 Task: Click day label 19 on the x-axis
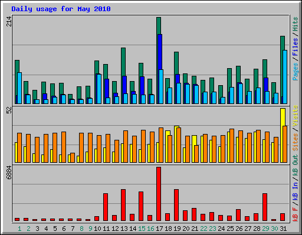[177, 229]
